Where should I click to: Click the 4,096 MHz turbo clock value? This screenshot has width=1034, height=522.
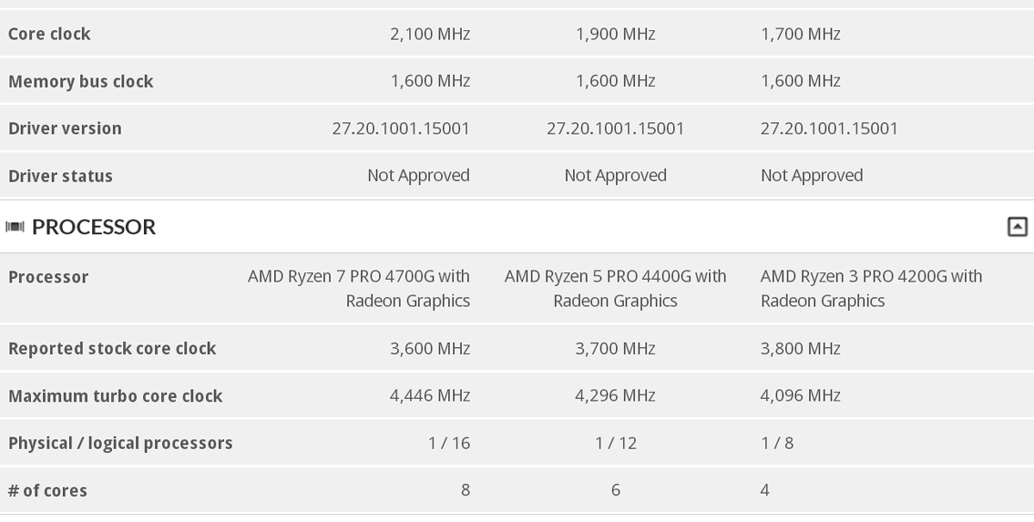800,396
